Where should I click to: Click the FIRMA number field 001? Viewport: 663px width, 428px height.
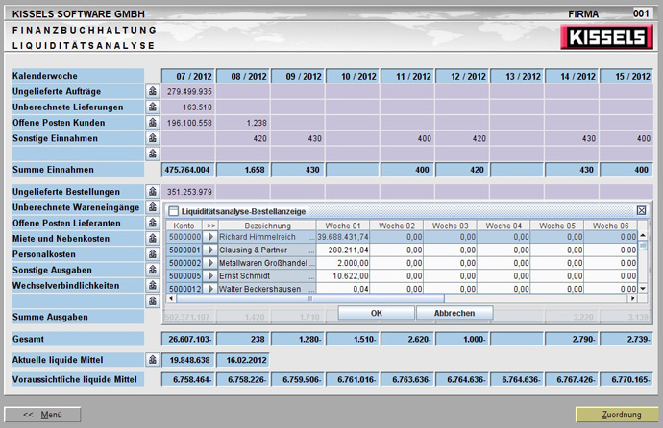641,13
